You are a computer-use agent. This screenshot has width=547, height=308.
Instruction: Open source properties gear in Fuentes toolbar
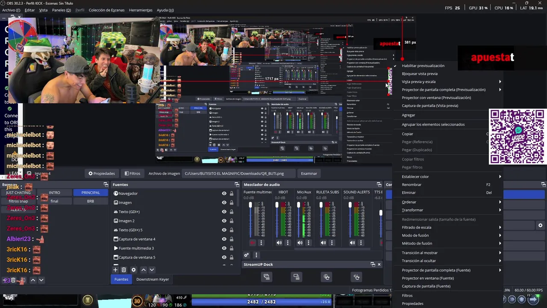(x=134, y=270)
